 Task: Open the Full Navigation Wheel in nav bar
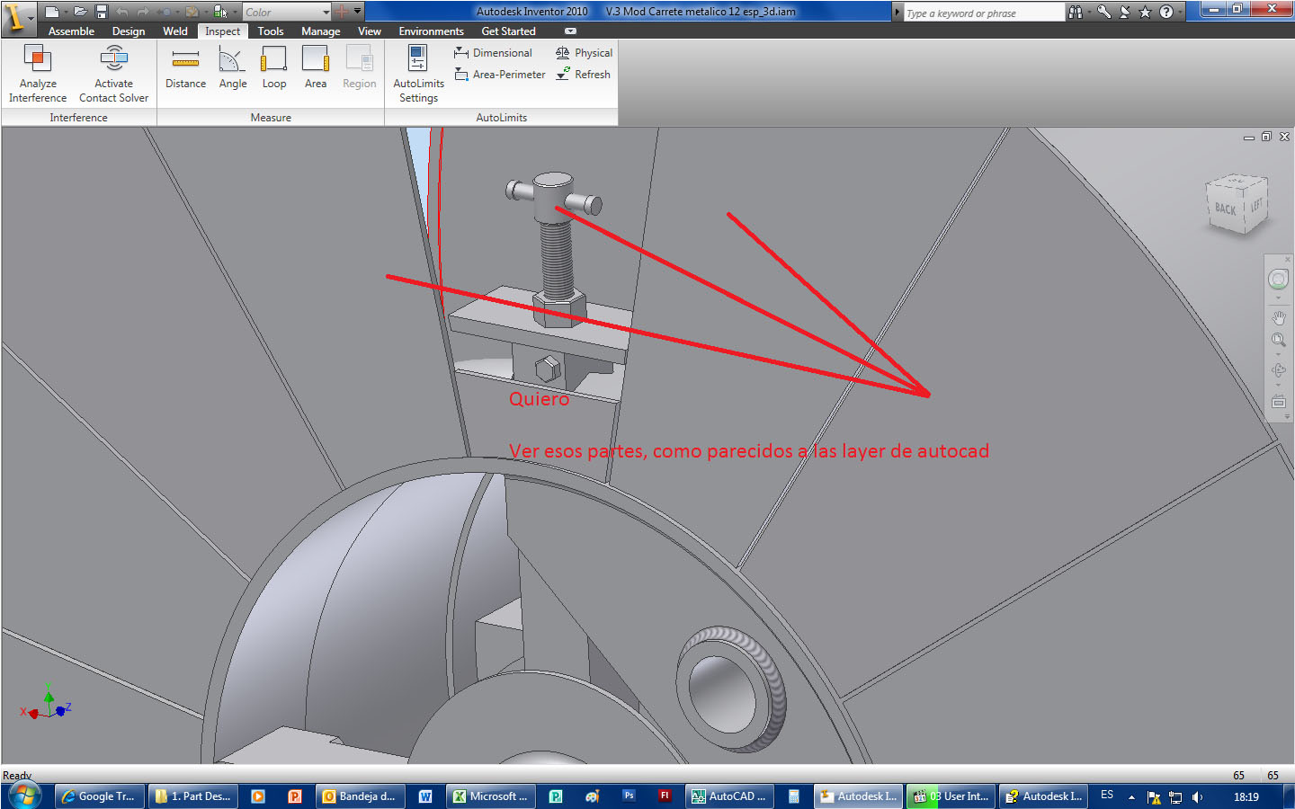point(1278,280)
